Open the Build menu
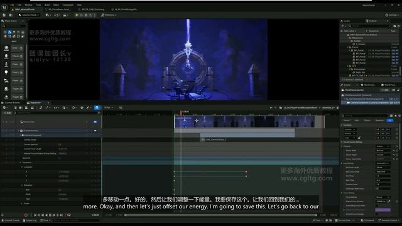Viewport: 402px width, 226px height. (47, 5)
